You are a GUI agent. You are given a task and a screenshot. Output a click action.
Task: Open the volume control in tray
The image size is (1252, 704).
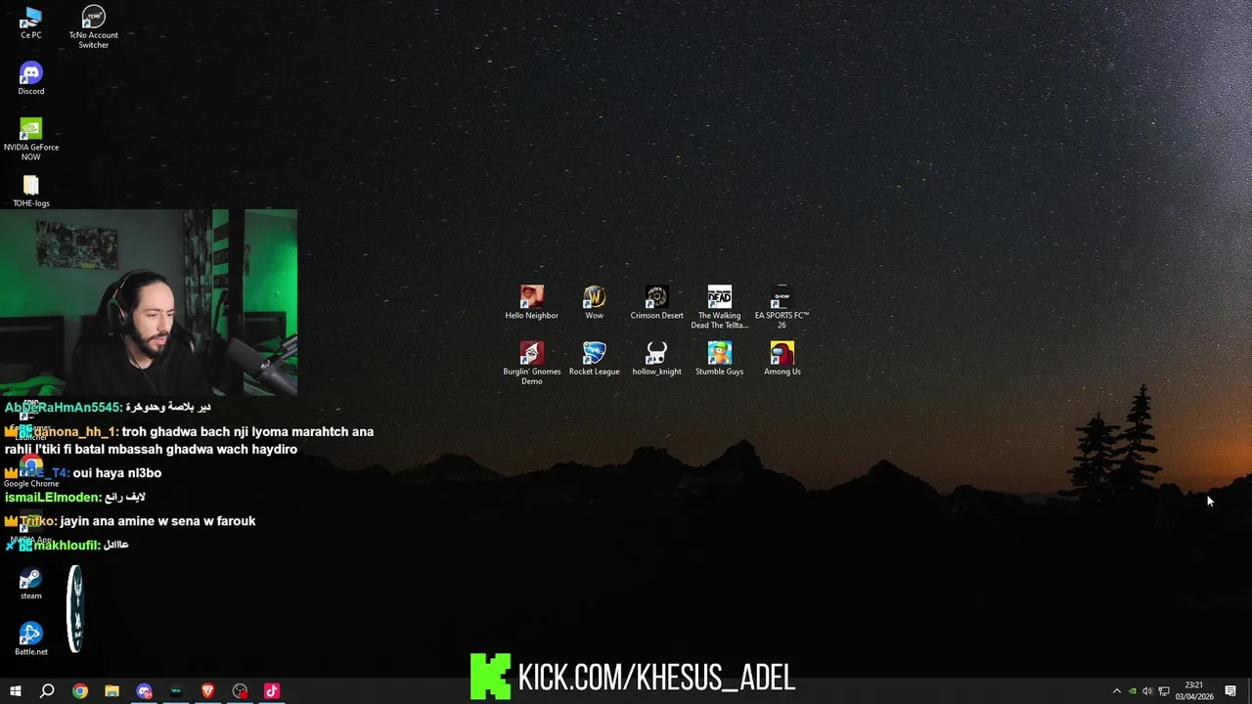tap(1147, 691)
